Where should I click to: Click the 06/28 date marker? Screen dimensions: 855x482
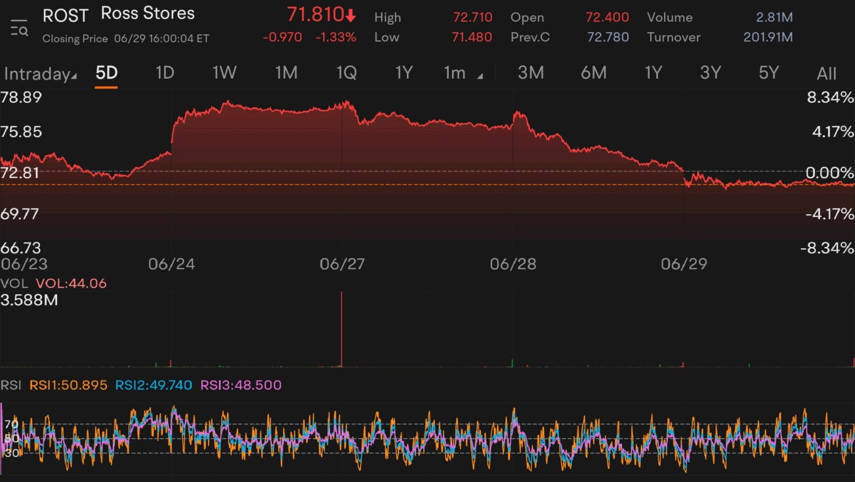coord(513,264)
